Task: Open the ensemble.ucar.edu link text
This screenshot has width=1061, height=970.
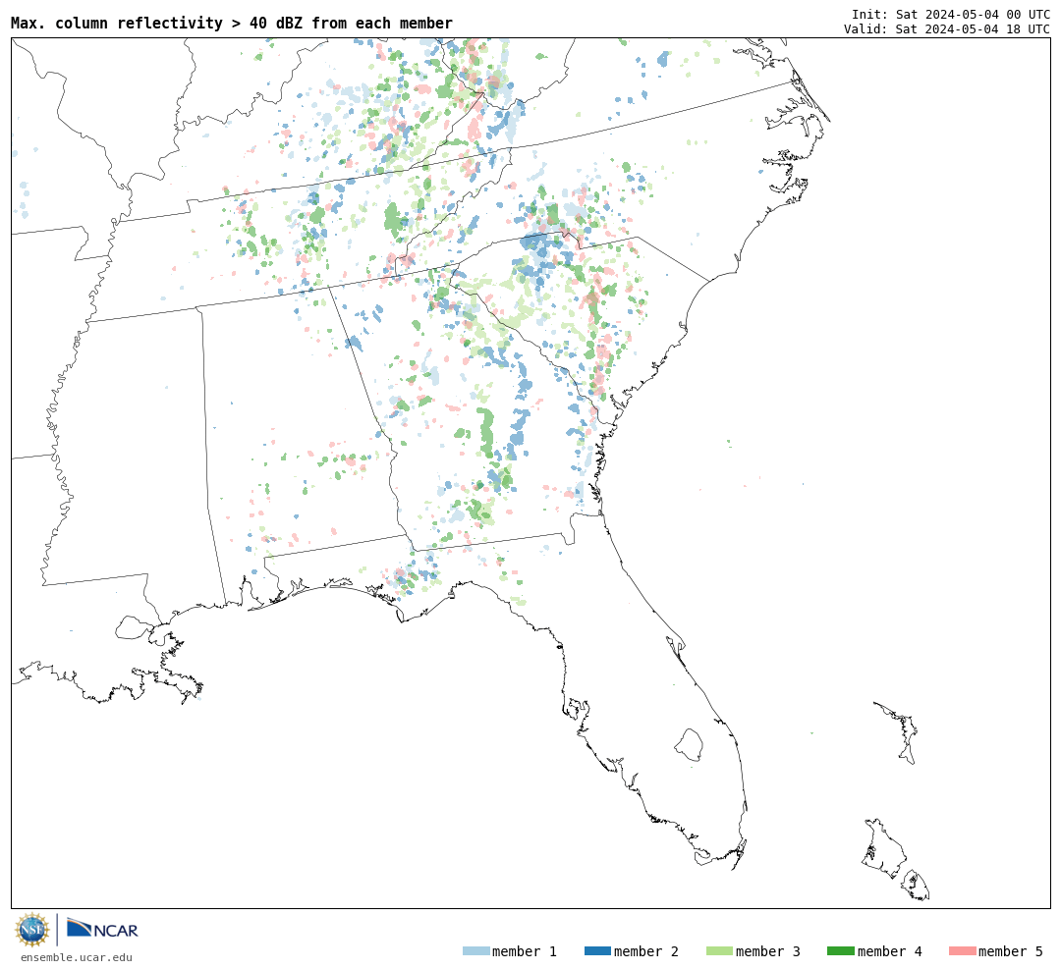Action: tap(77, 957)
